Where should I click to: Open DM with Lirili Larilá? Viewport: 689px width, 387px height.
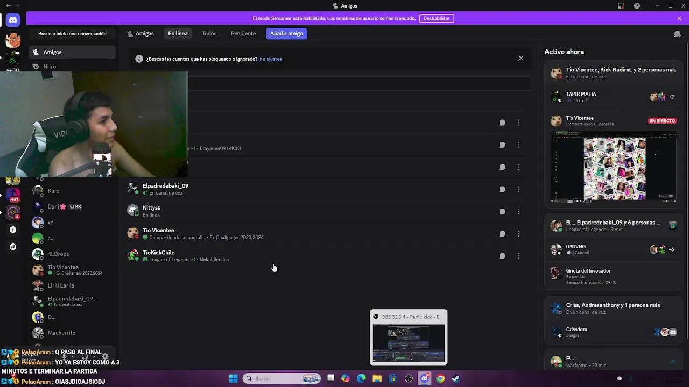pyautogui.click(x=72, y=285)
